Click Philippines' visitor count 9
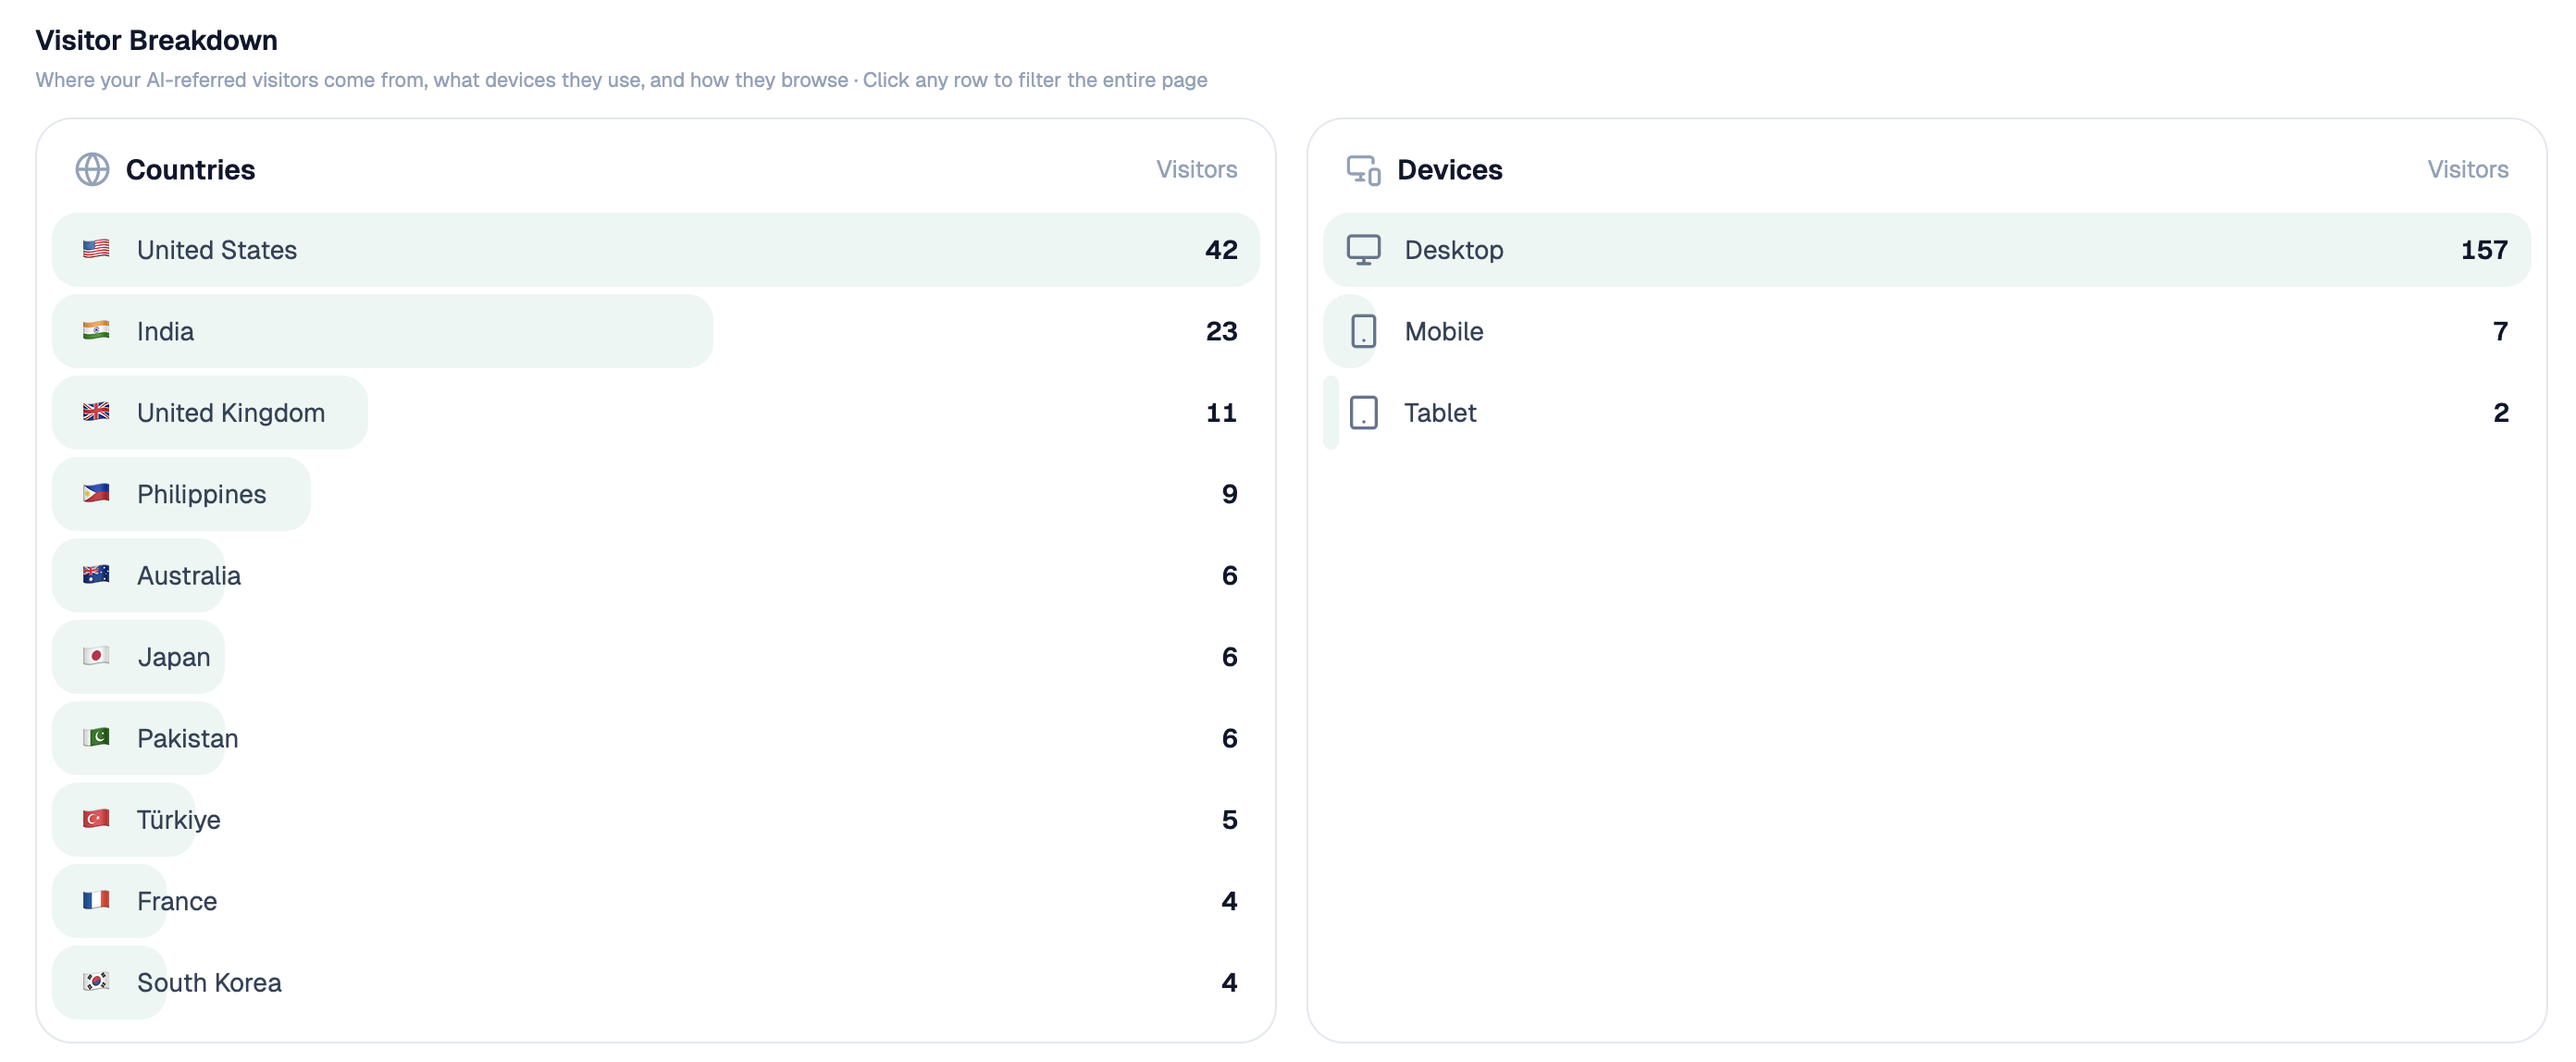The height and width of the screenshot is (1062, 2576). [x=1229, y=494]
